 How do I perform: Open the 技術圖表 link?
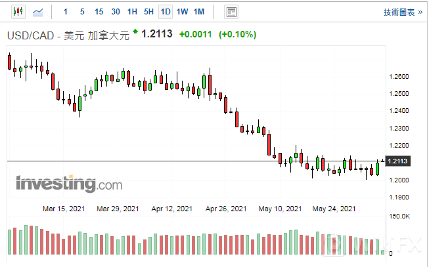coord(399,12)
